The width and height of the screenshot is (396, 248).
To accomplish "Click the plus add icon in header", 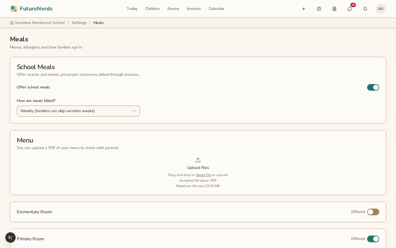I will point(304,9).
